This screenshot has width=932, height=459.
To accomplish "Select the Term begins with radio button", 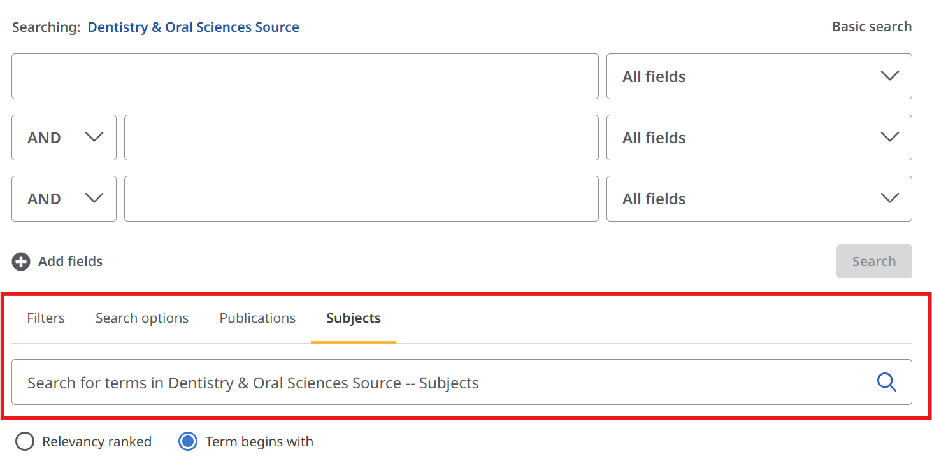I will point(188,442).
